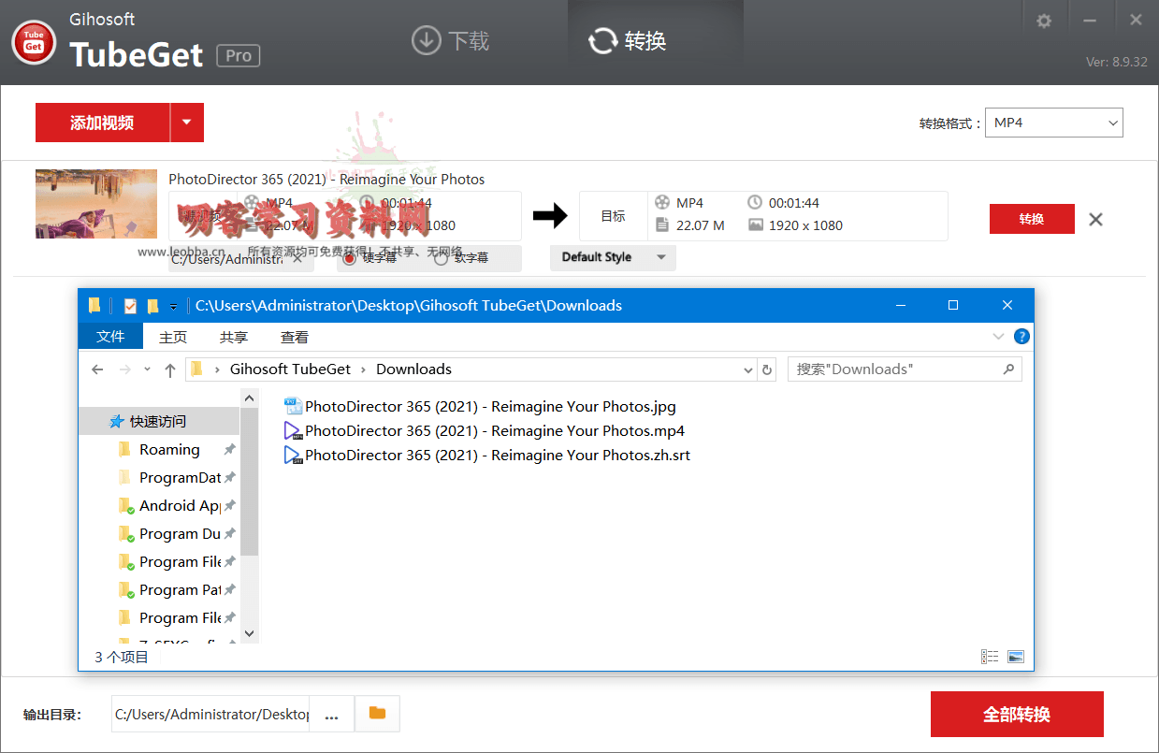Navigate back with Explorer back arrow
The height and width of the screenshot is (753, 1159).
[x=97, y=369]
